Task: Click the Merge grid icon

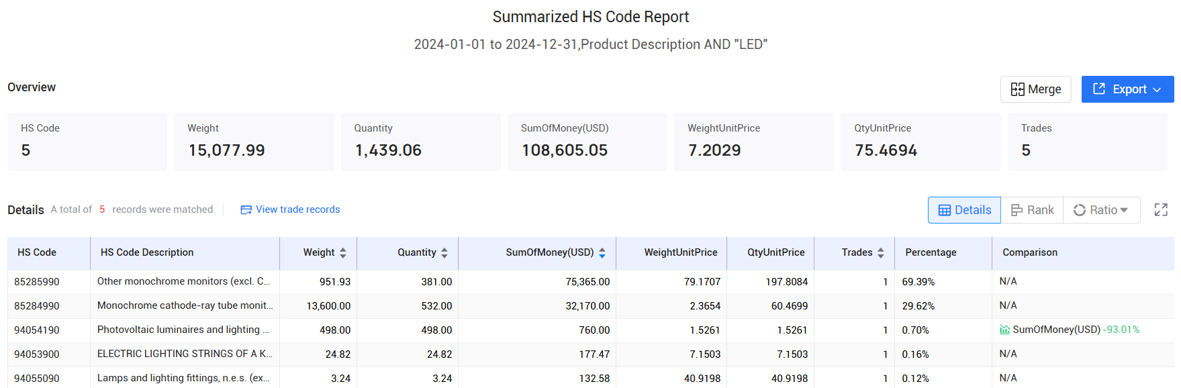Action: coord(1018,89)
